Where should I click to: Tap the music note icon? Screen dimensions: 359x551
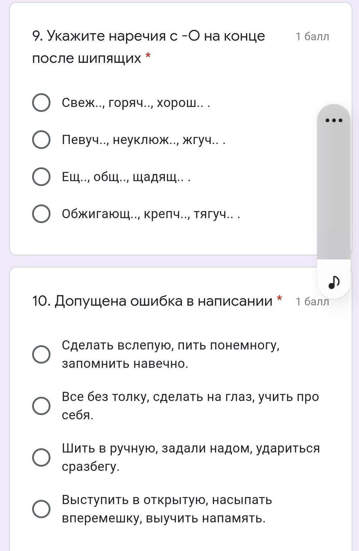click(334, 282)
